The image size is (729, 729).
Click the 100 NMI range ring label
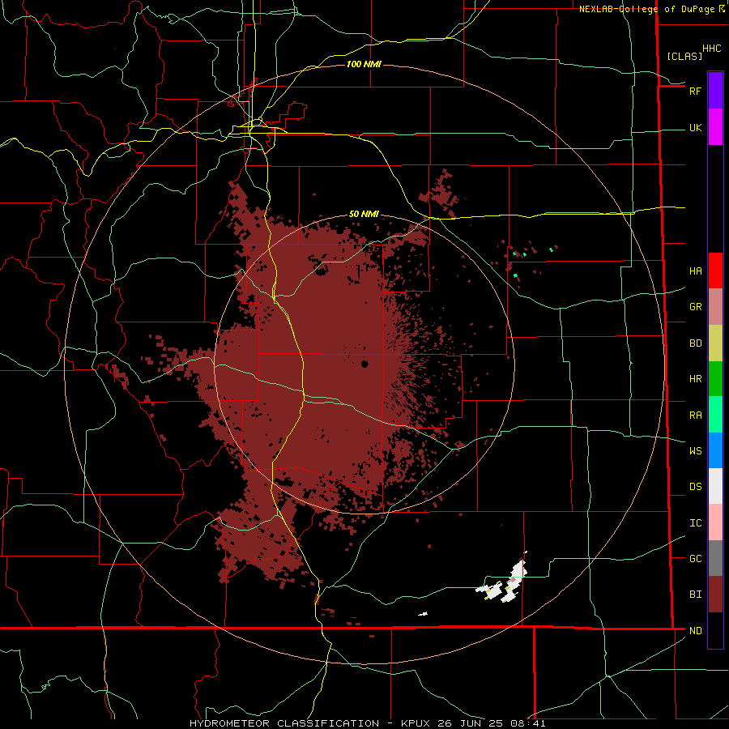[x=364, y=64]
